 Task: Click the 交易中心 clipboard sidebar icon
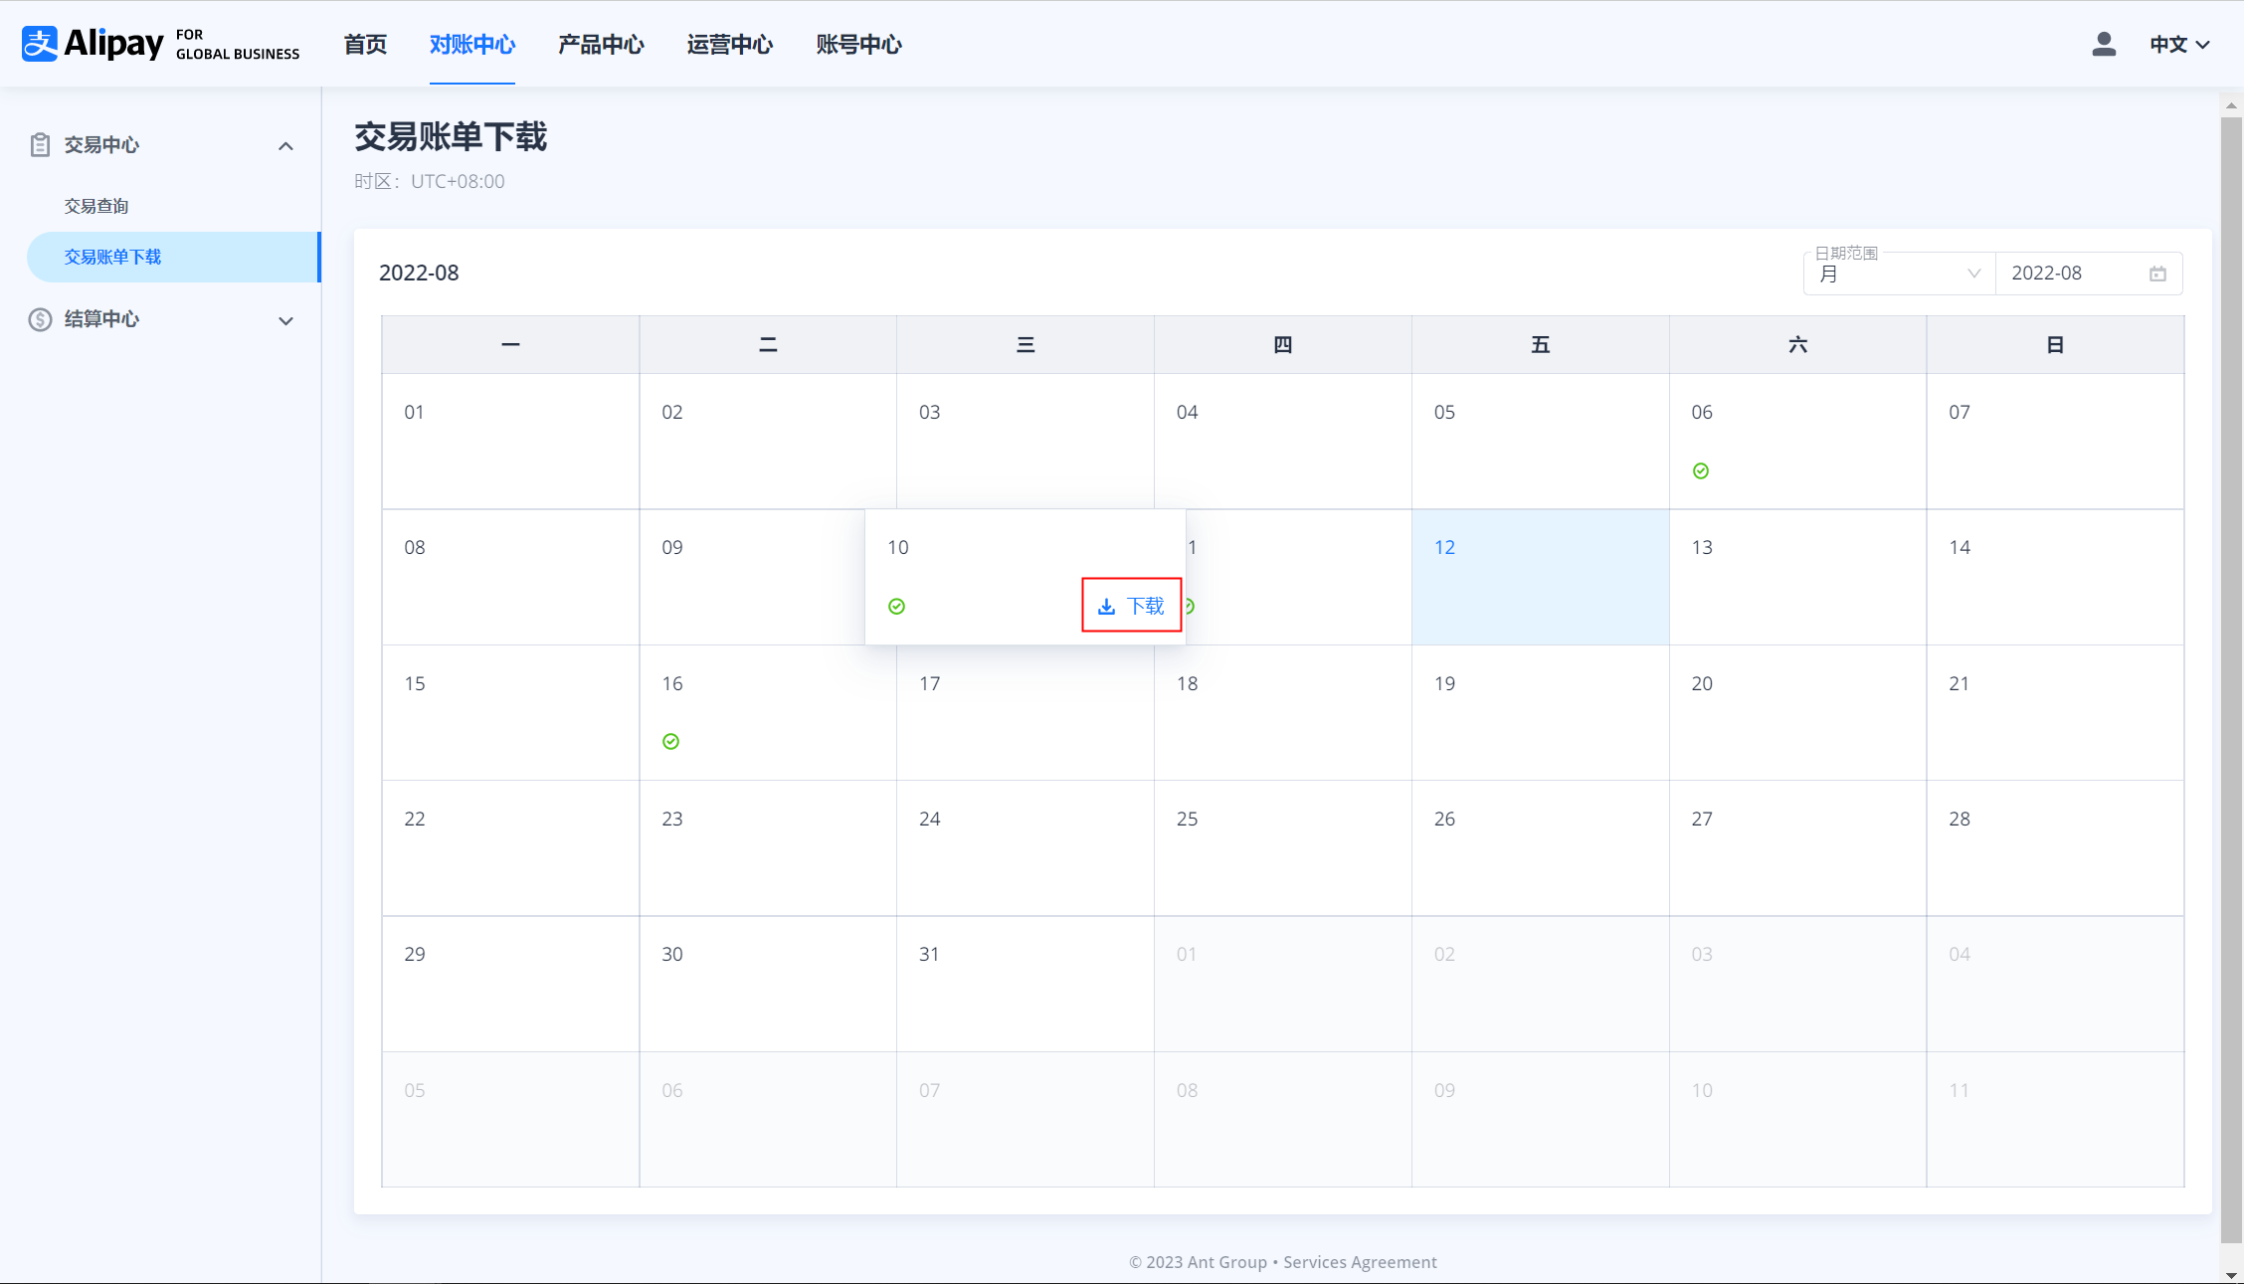point(40,145)
